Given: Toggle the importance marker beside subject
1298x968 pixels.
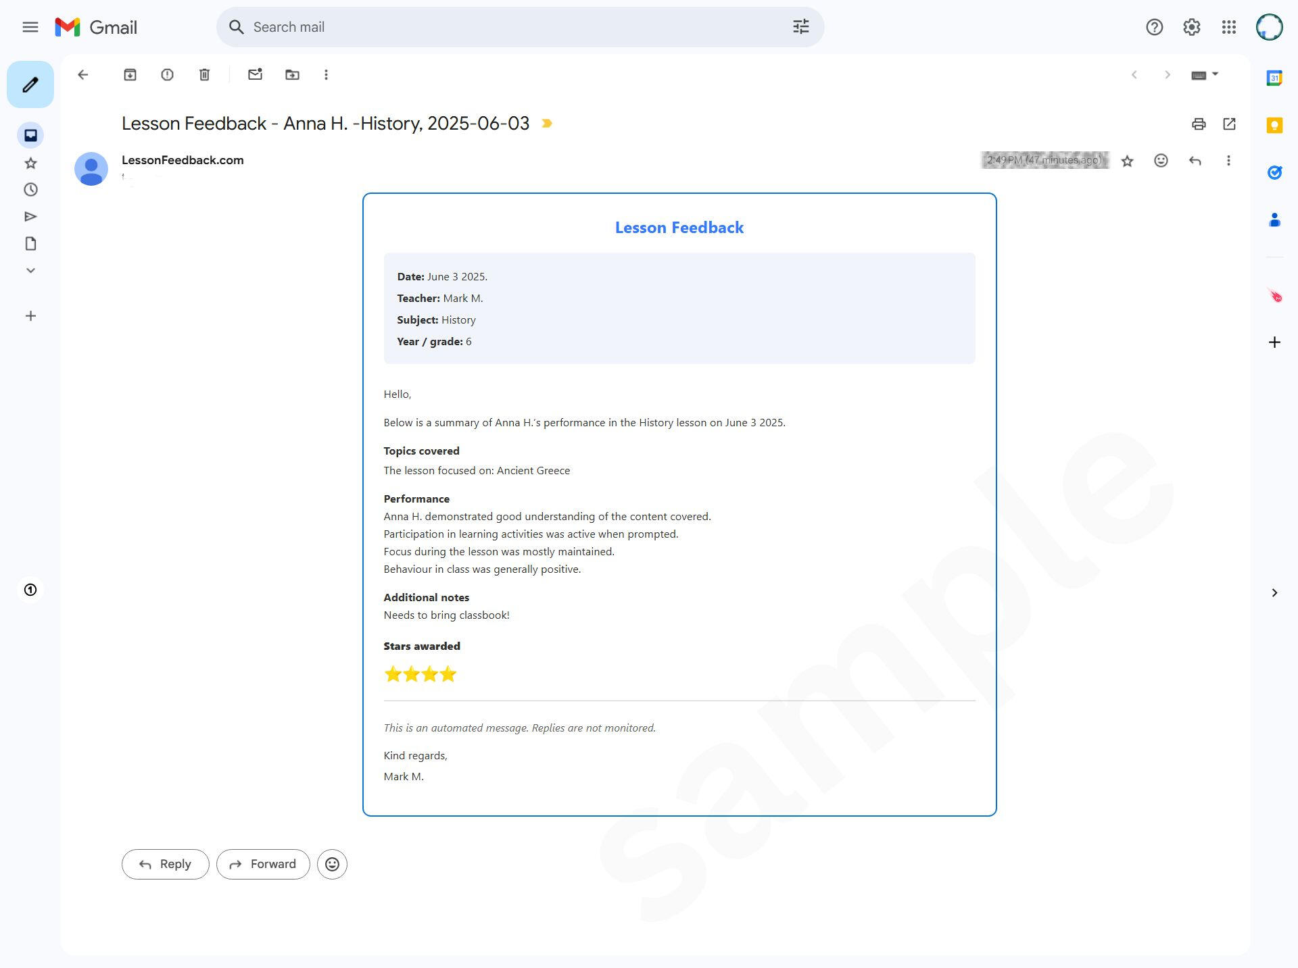Looking at the screenshot, I should pos(547,124).
